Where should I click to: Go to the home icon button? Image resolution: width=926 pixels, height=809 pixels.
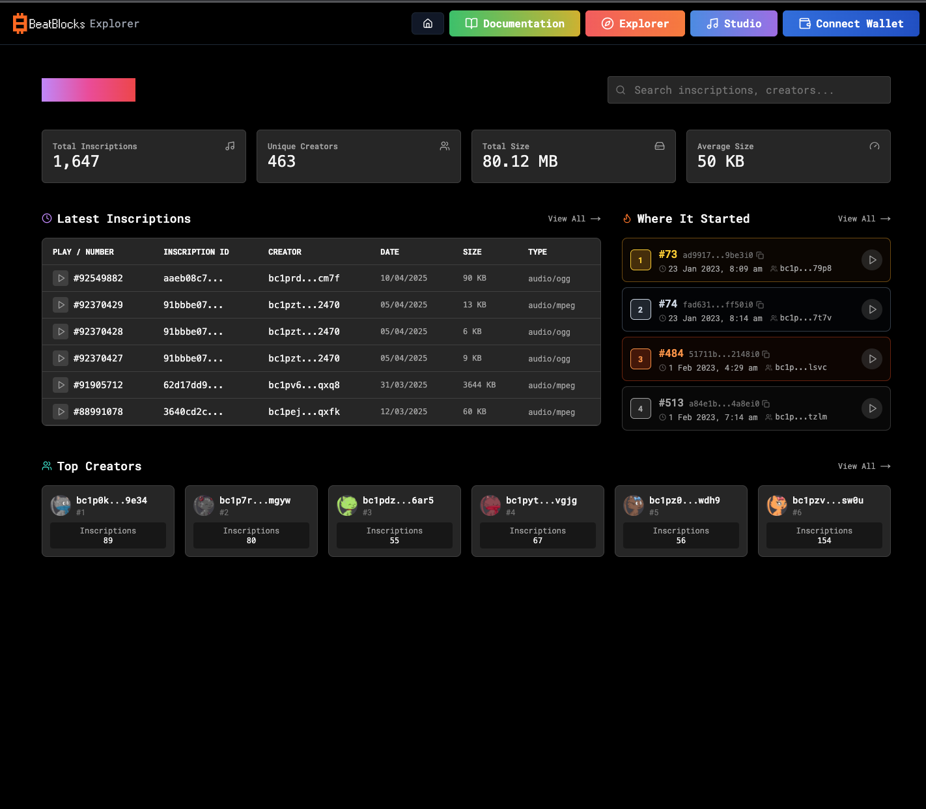[x=428, y=23]
